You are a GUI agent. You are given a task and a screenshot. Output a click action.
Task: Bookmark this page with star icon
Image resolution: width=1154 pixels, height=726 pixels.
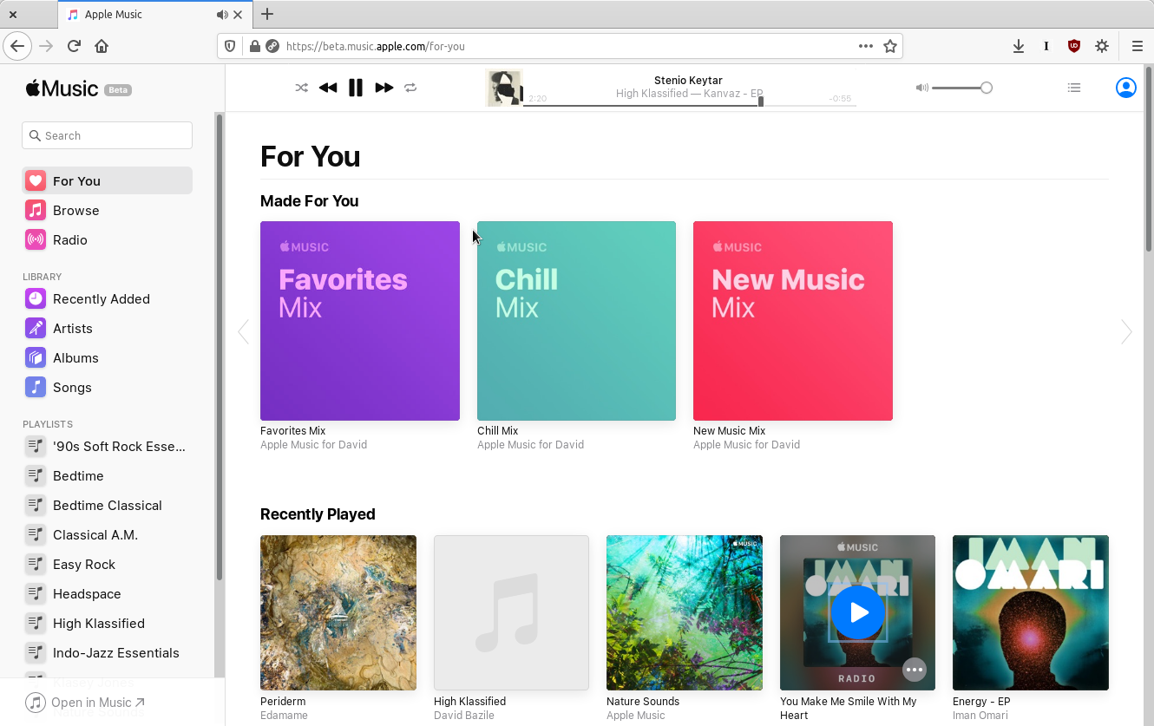(890, 46)
